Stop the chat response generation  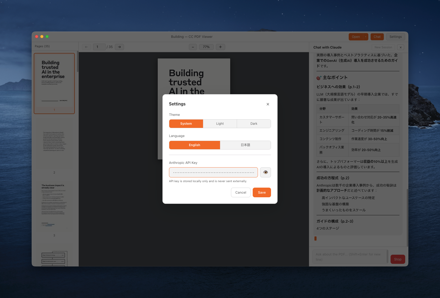pyautogui.click(x=398, y=259)
